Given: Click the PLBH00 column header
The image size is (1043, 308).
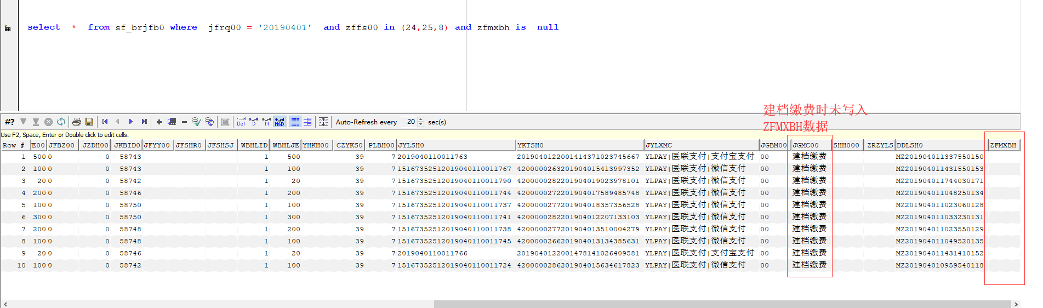Looking at the screenshot, I should pyautogui.click(x=381, y=145).
